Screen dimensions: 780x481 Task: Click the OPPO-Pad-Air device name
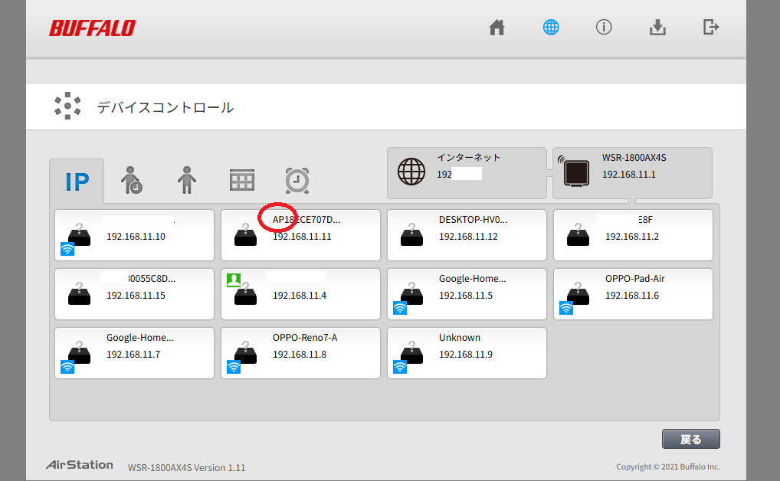pos(634,279)
